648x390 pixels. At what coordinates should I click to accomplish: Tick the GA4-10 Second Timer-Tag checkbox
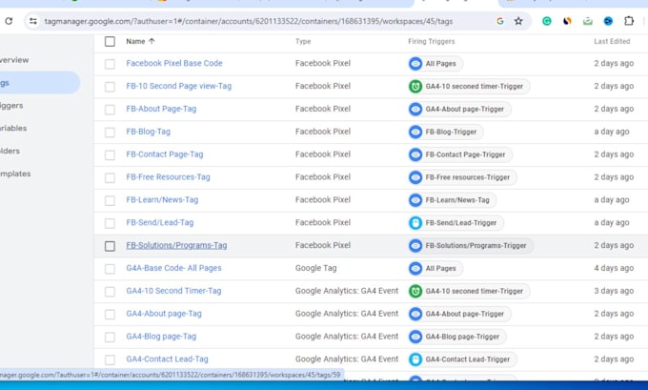(110, 292)
